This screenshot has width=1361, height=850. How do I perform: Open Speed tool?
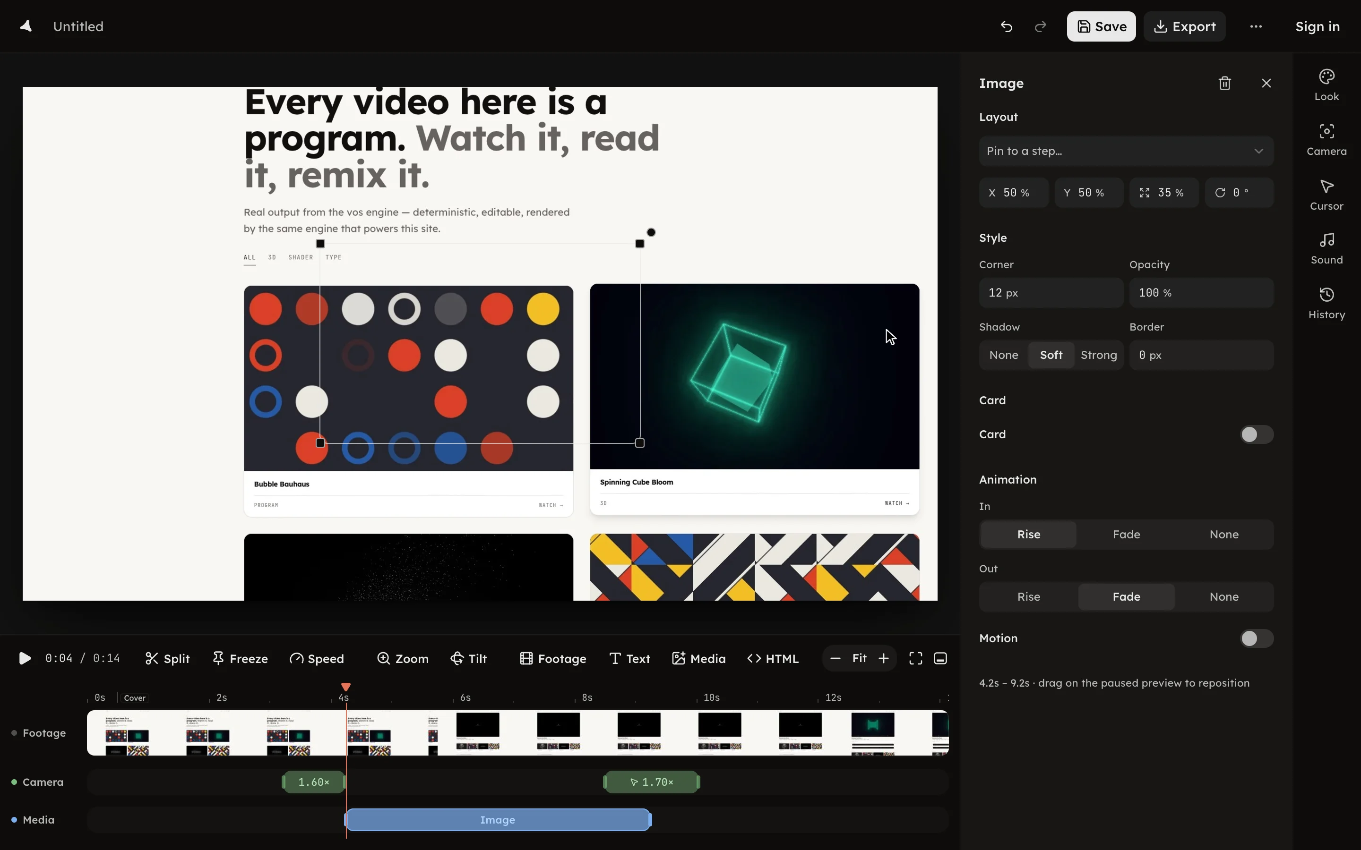click(x=317, y=658)
